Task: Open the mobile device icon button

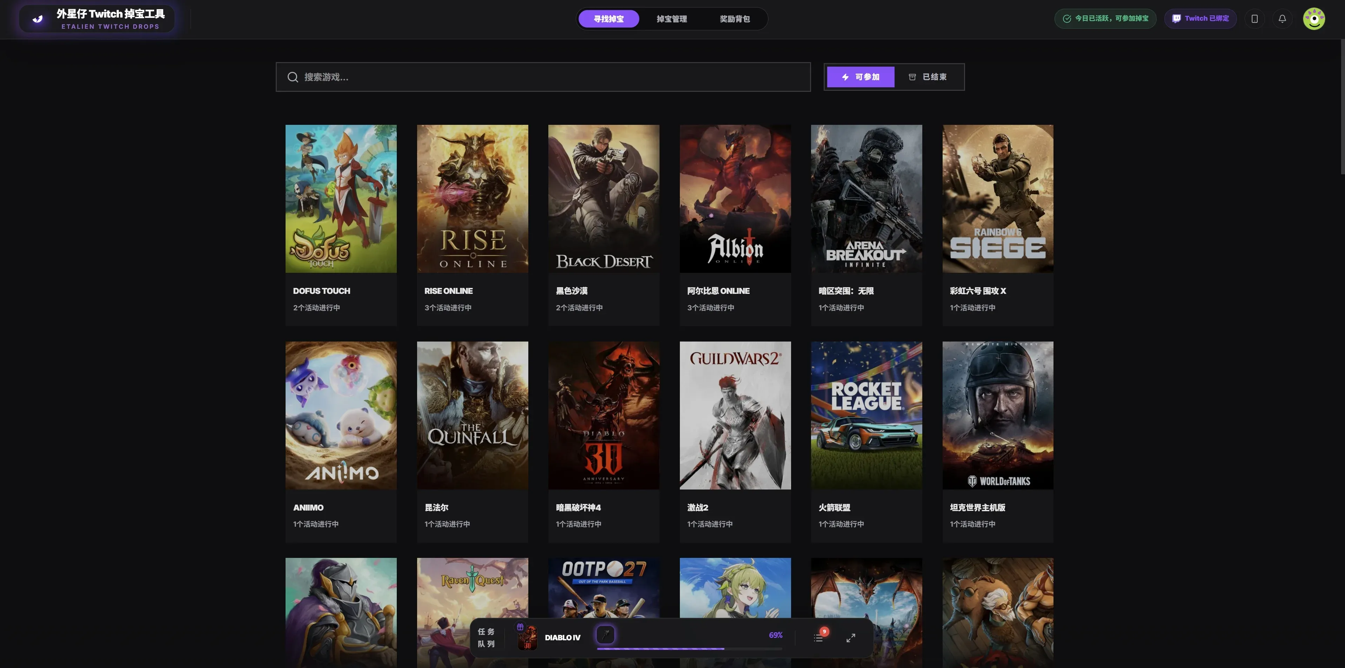Action: tap(1255, 19)
